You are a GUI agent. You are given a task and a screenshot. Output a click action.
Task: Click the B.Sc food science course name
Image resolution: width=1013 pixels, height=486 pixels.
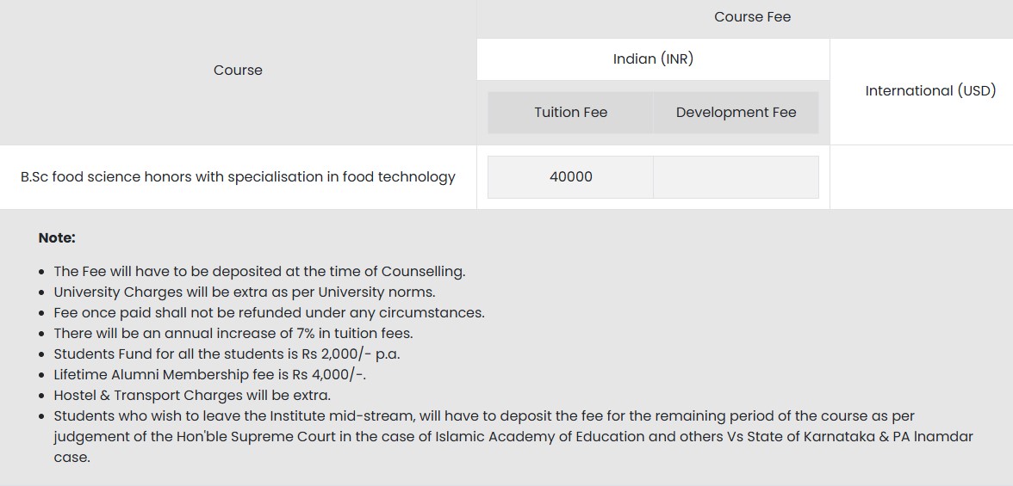(238, 177)
